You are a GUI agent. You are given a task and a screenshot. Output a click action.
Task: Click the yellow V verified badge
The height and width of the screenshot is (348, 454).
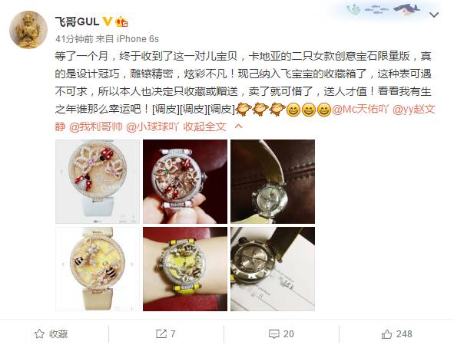pos(108,21)
